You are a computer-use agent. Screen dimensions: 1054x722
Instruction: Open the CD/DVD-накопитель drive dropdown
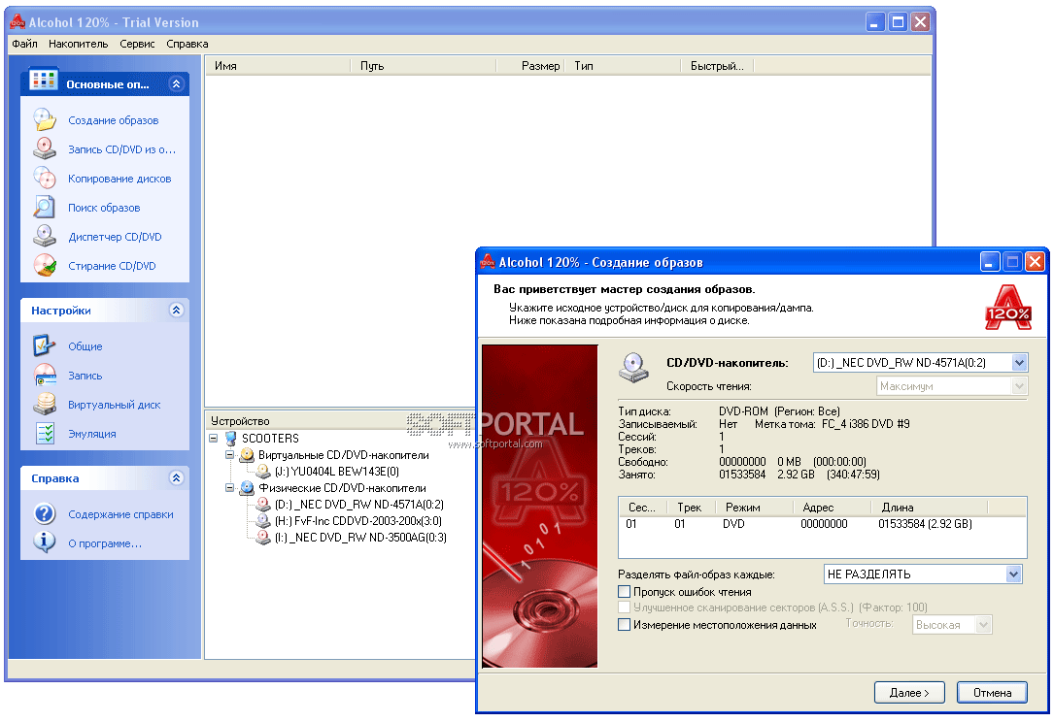coord(1018,363)
